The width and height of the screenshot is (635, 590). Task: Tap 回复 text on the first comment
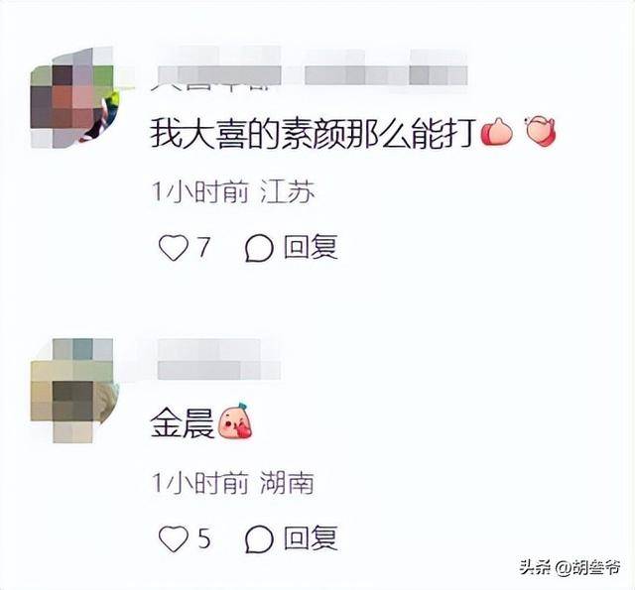pos(311,247)
